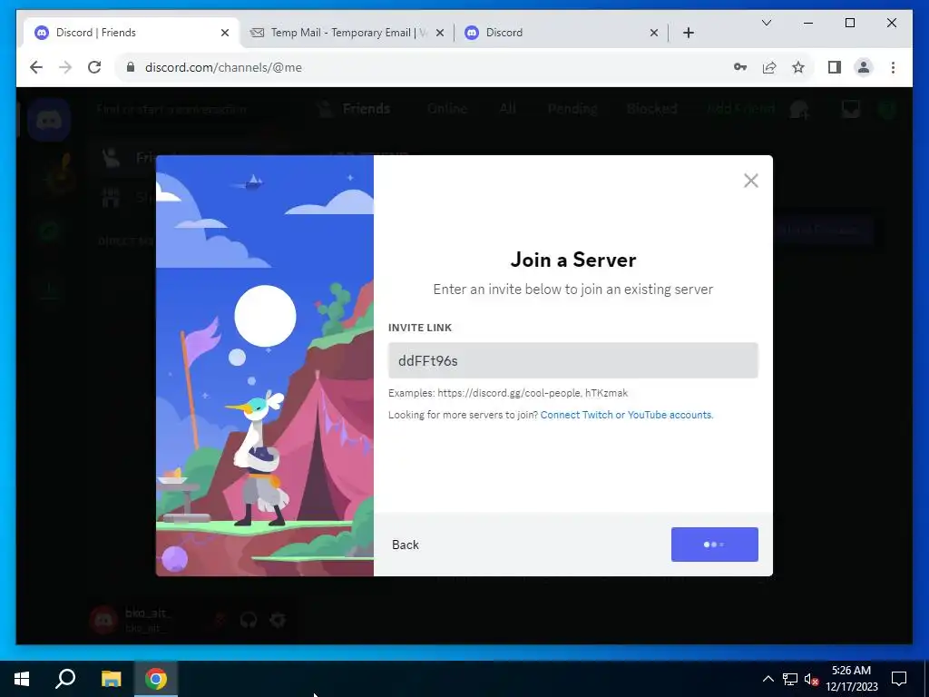The image size is (929, 697).
Task: Click the dimmed Blocked tab
Action: (x=651, y=109)
